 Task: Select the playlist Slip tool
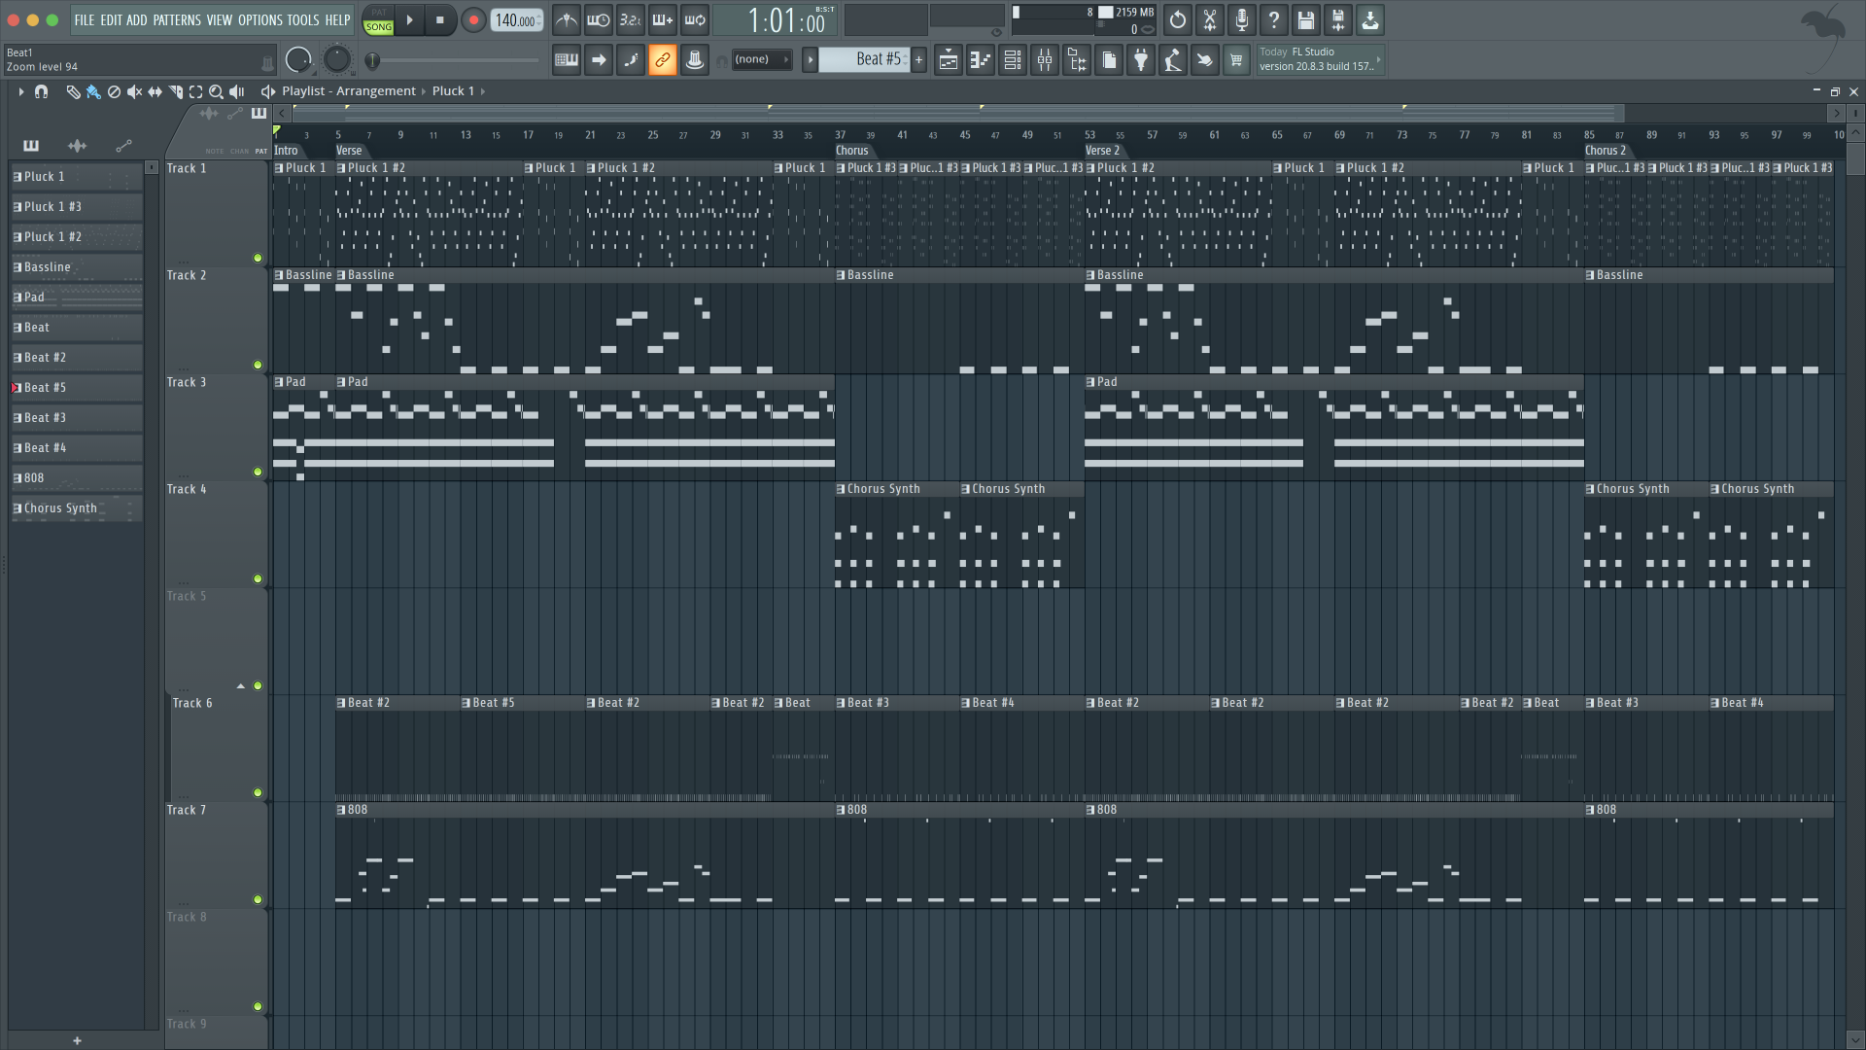click(x=155, y=91)
